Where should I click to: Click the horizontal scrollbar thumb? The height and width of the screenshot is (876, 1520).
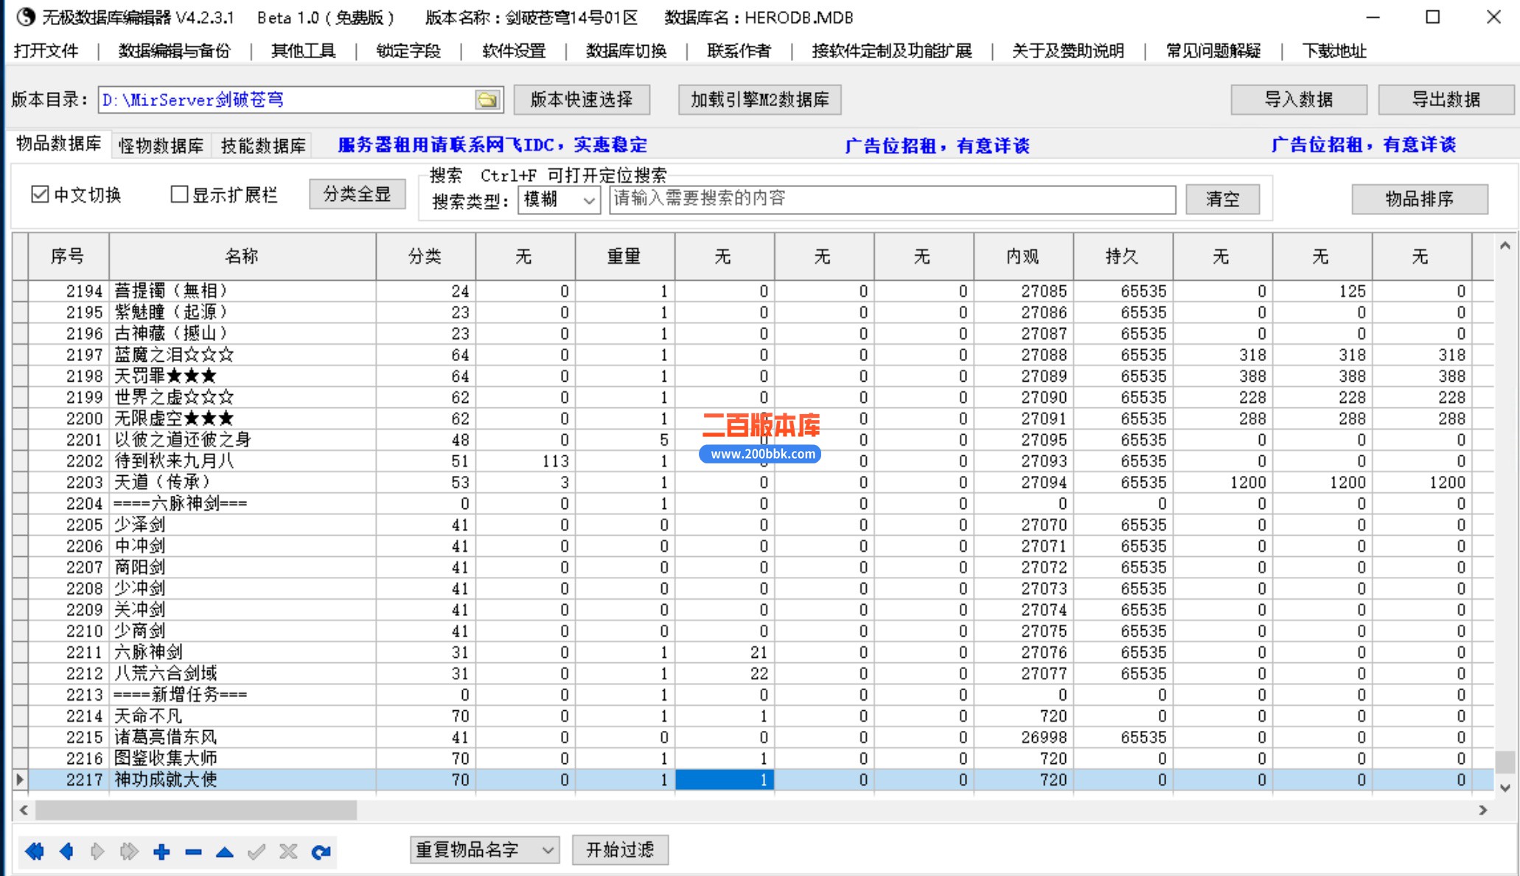[196, 810]
